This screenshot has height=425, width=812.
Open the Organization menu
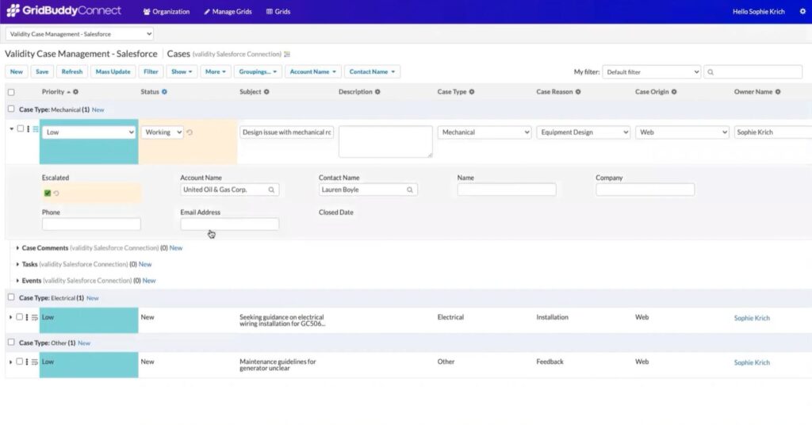click(x=167, y=11)
